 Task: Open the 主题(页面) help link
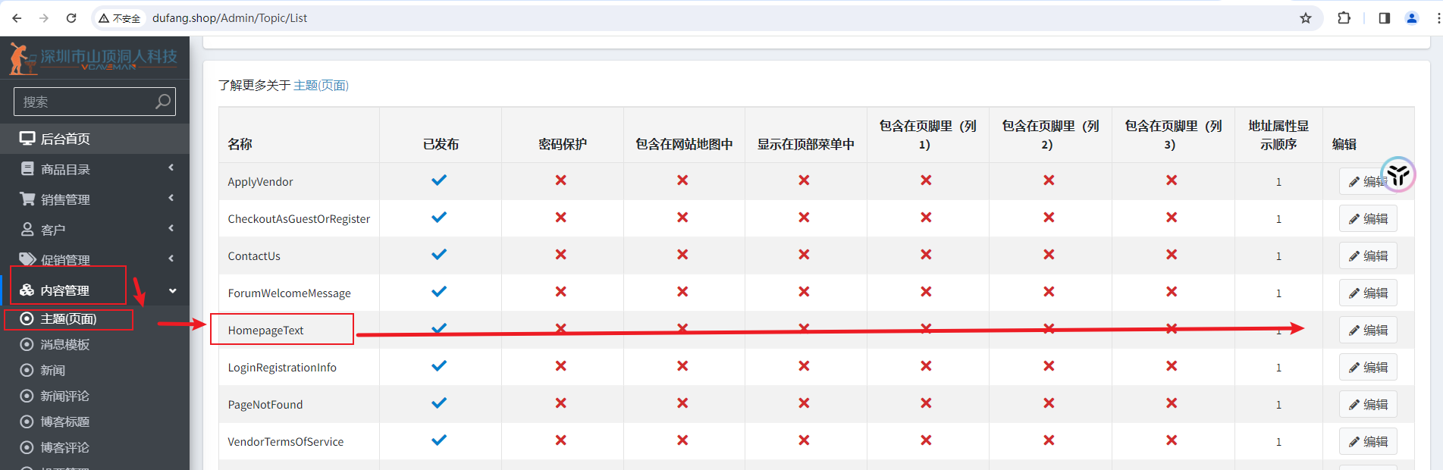[321, 86]
